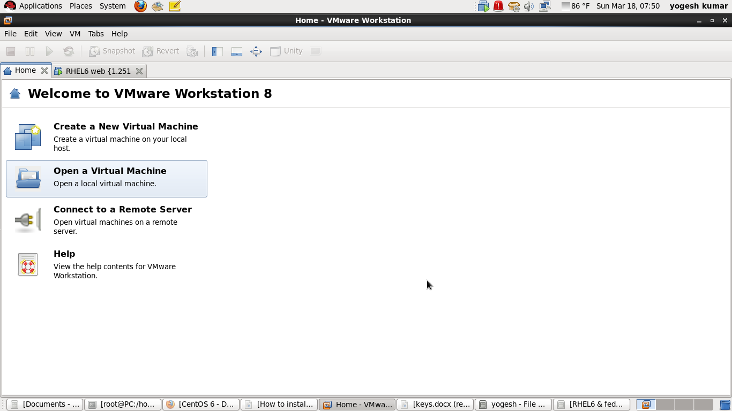This screenshot has height=411, width=732.
Task: Switch to the Home tab
Action: pyautogui.click(x=25, y=70)
